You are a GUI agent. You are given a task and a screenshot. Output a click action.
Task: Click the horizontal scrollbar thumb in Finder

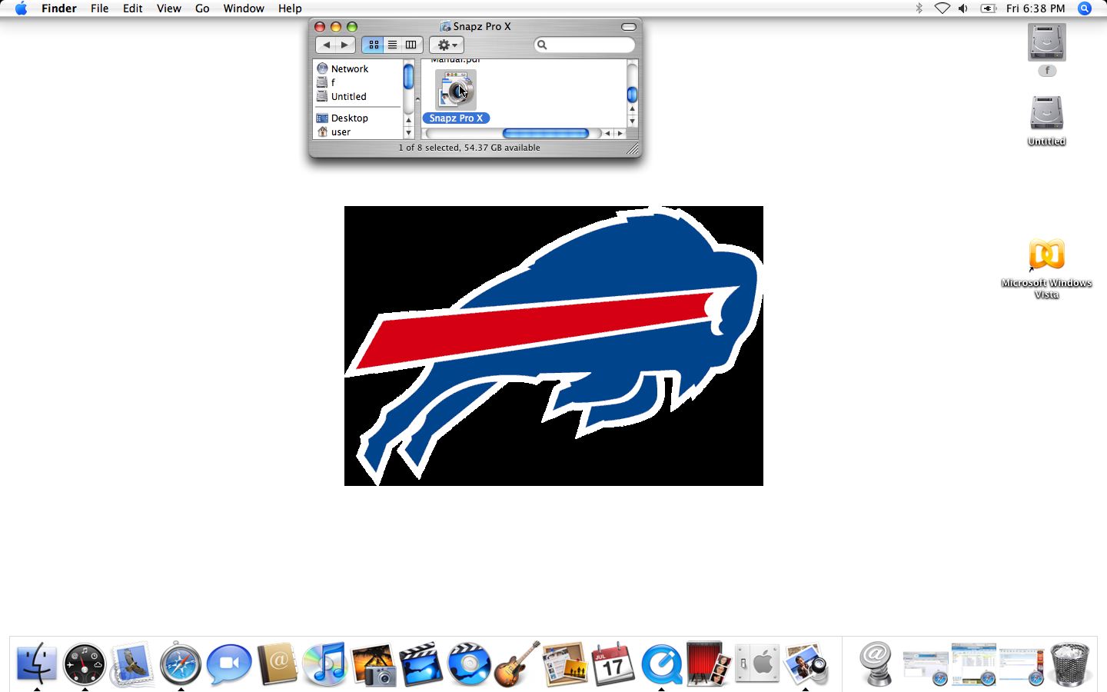point(546,133)
